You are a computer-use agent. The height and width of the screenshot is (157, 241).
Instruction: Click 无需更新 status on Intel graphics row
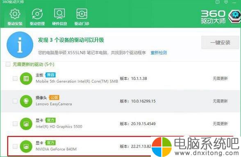click(x=220, y=124)
